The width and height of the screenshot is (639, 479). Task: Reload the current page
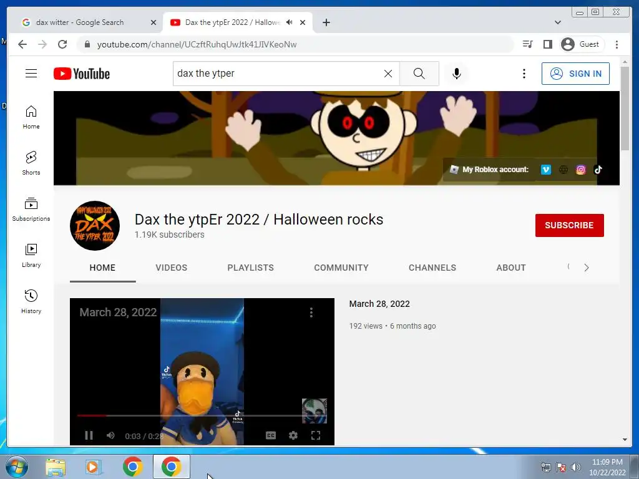62,44
